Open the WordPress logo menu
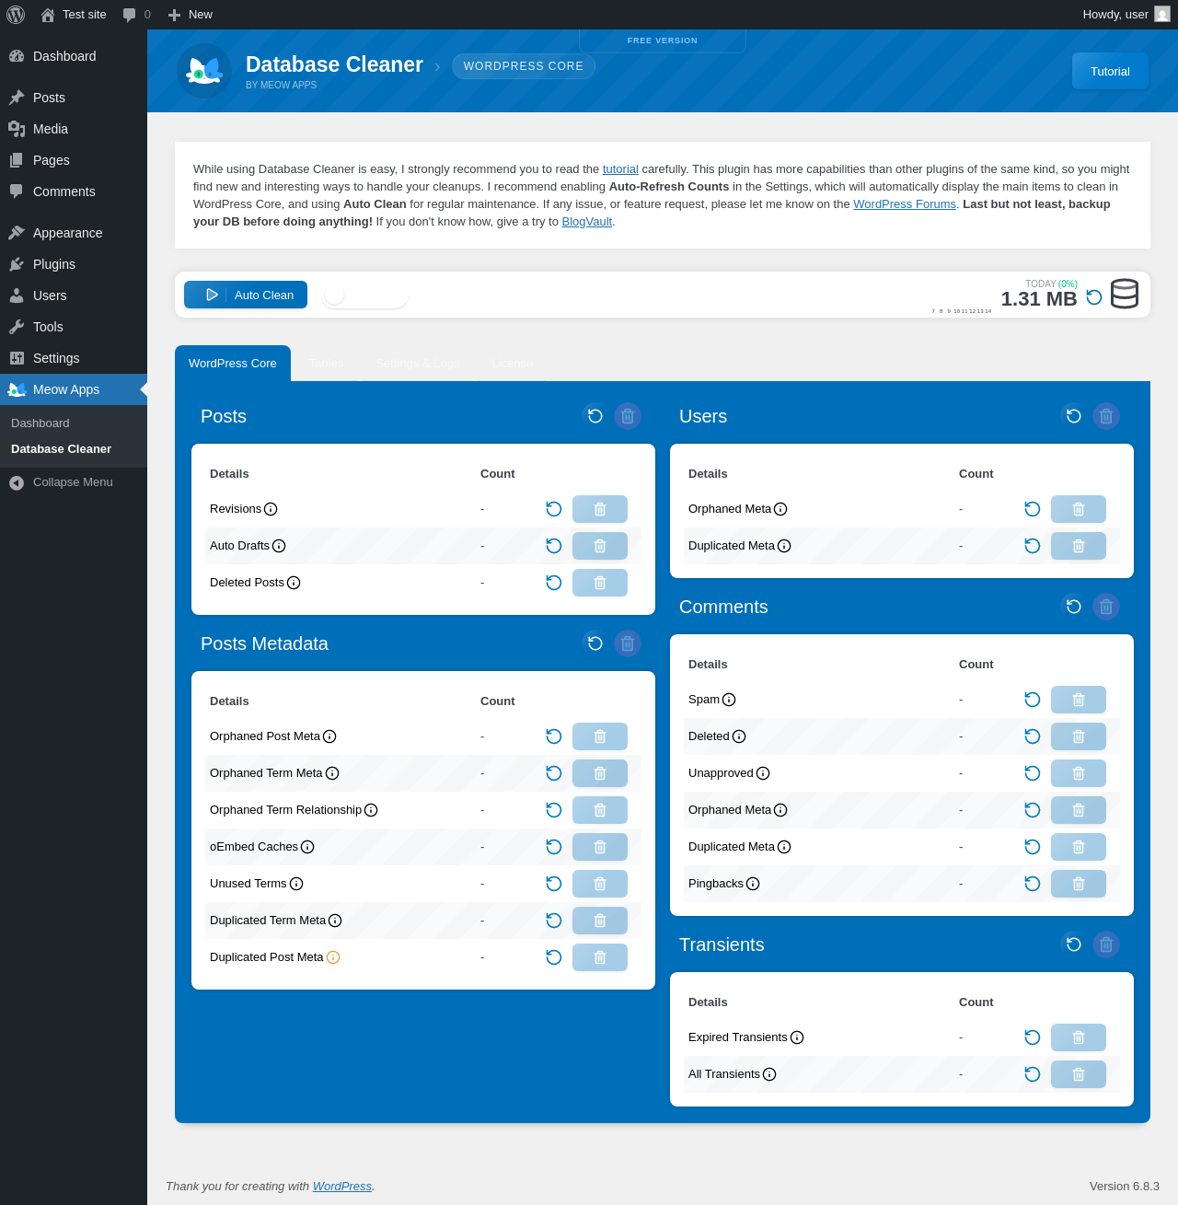The height and width of the screenshot is (1205, 1178). [16, 15]
